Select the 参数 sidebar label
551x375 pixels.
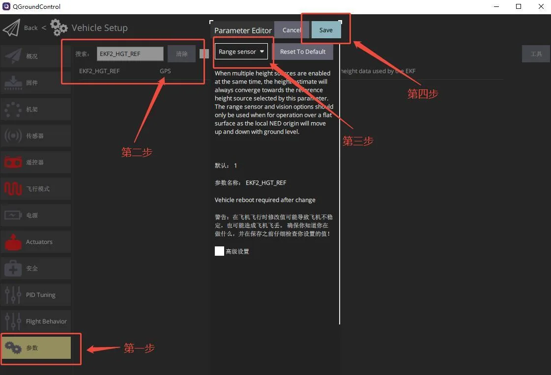[x=32, y=348]
